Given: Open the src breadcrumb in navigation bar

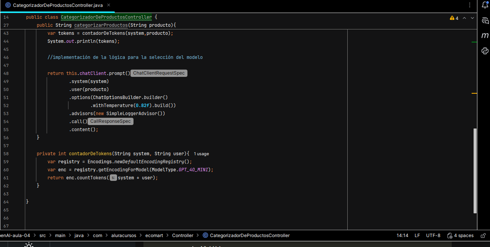Looking at the screenshot, I should 42,236.
